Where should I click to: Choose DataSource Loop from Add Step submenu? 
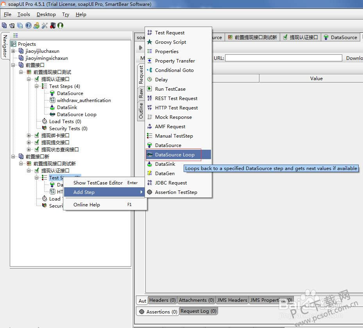174,155
